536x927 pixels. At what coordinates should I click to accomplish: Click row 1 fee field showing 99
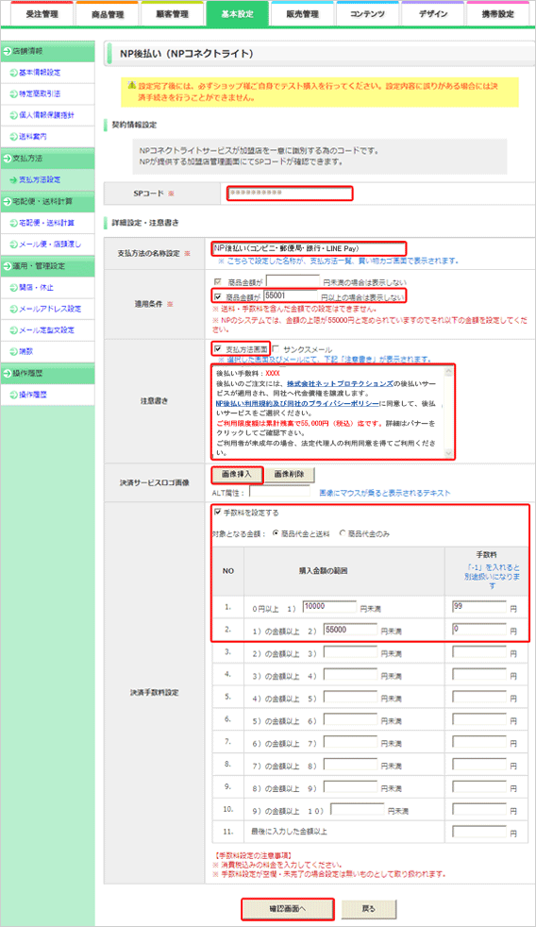click(479, 607)
